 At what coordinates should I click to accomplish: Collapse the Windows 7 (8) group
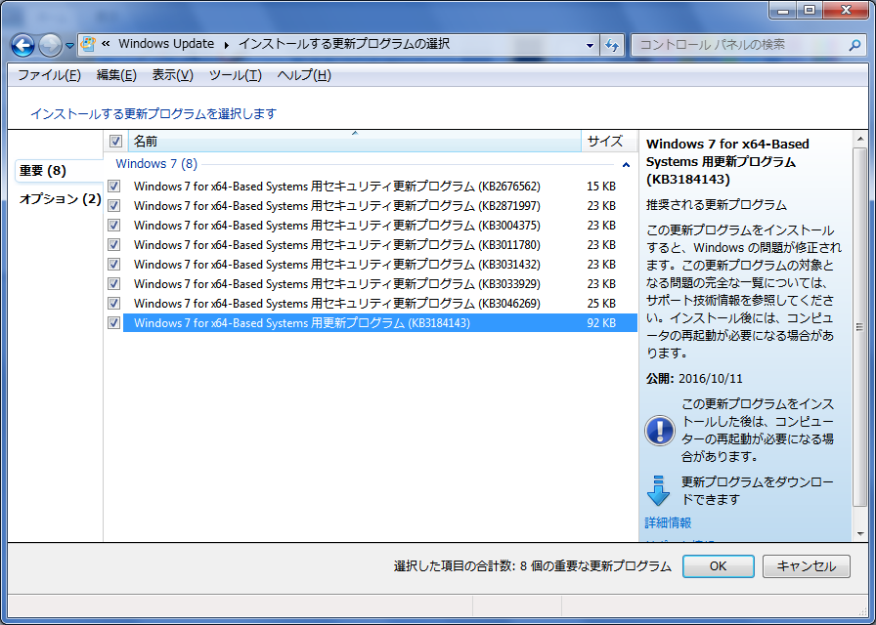click(x=625, y=164)
